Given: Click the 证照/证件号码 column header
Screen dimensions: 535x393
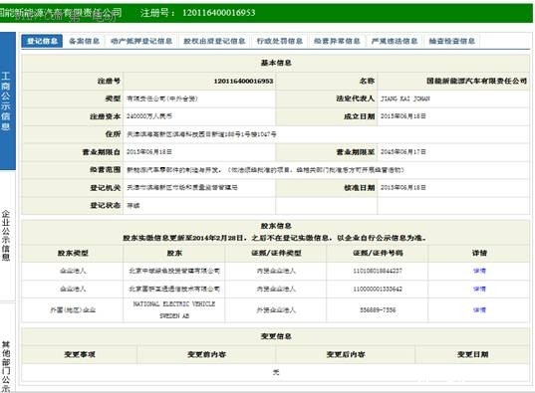Looking at the screenshot, I should point(378,253).
